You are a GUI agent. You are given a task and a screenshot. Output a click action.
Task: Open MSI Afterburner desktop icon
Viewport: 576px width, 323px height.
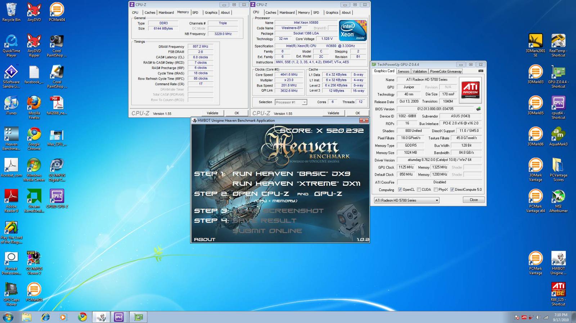coord(558,200)
